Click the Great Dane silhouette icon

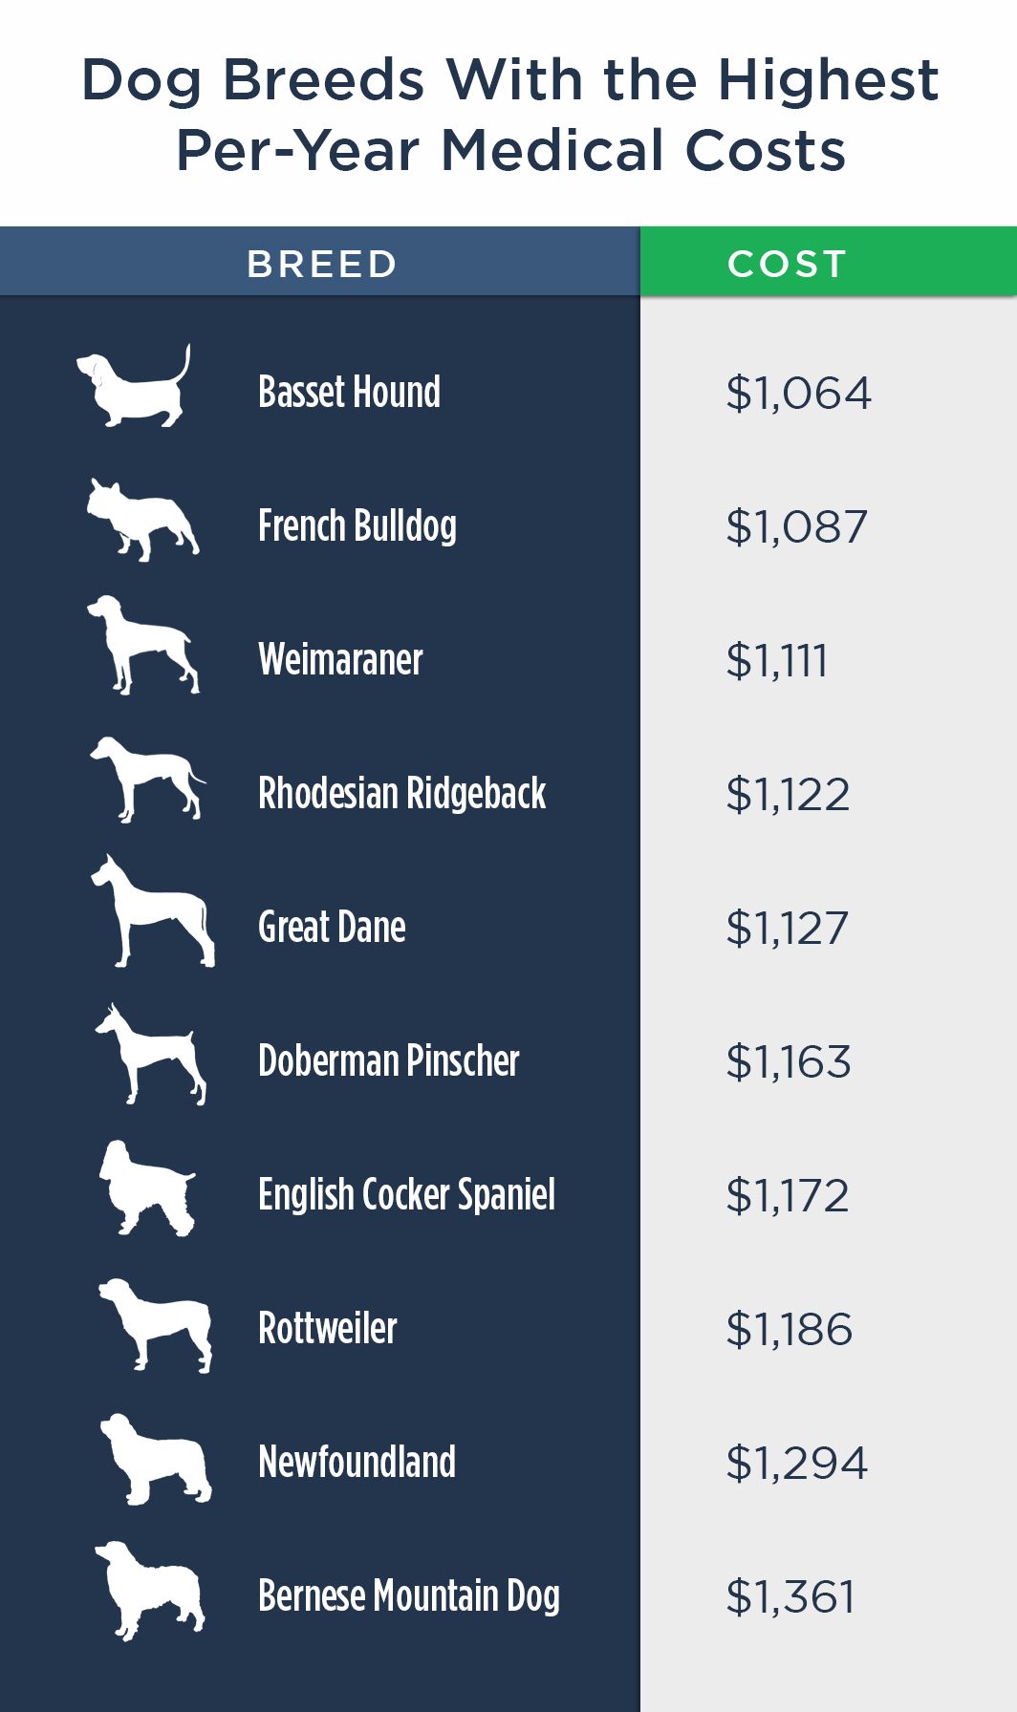153,910
